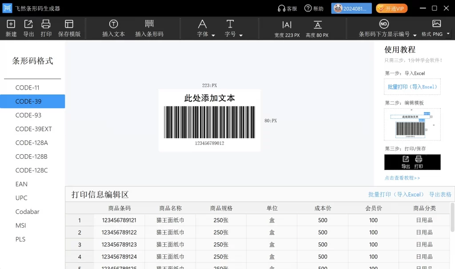Click the 单位 column header
455x269 pixels.
(x=272, y=208)
